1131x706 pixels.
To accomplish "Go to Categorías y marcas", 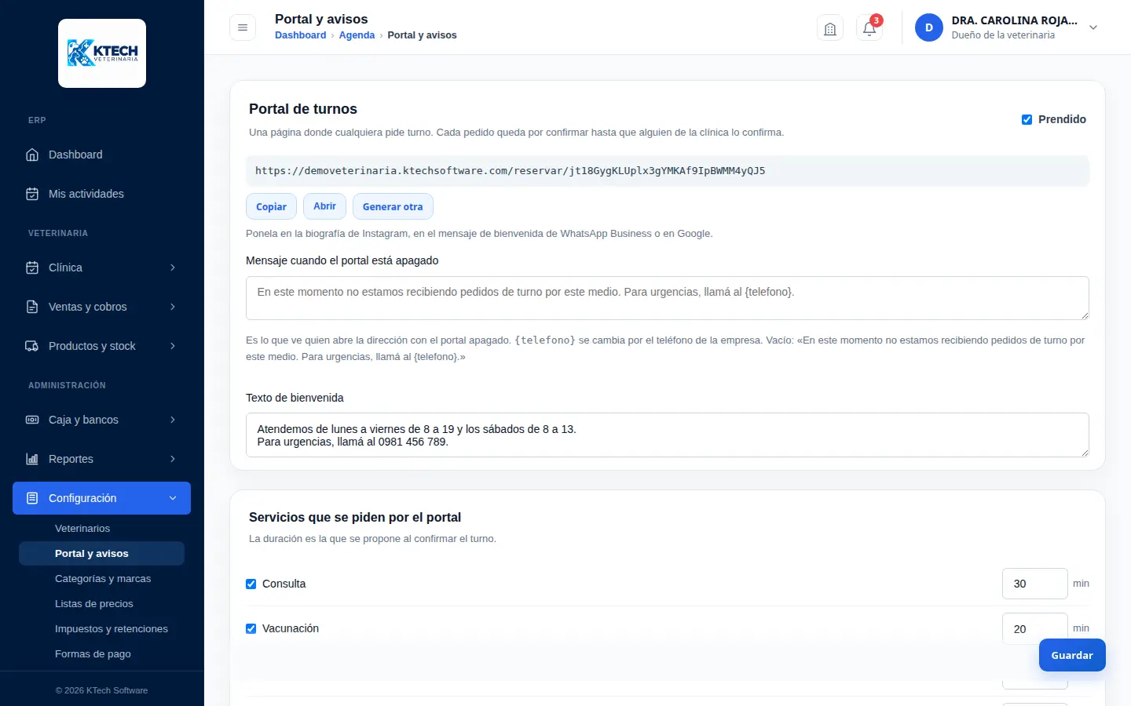I will 103,579.
